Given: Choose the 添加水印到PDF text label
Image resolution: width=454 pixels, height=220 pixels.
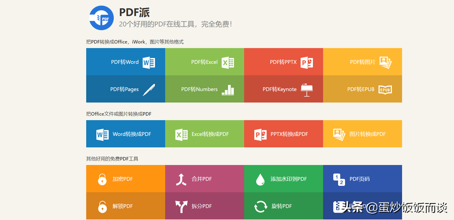Looking at the screenshot, I should 289,179.
